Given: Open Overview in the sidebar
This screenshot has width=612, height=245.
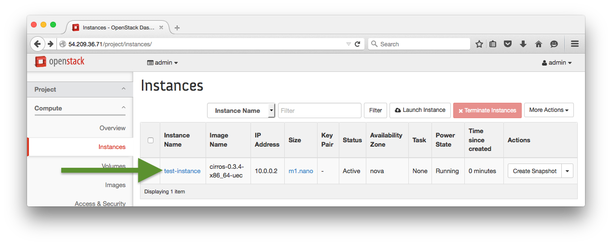Looking at the screenshot, I should pos(112,128).
